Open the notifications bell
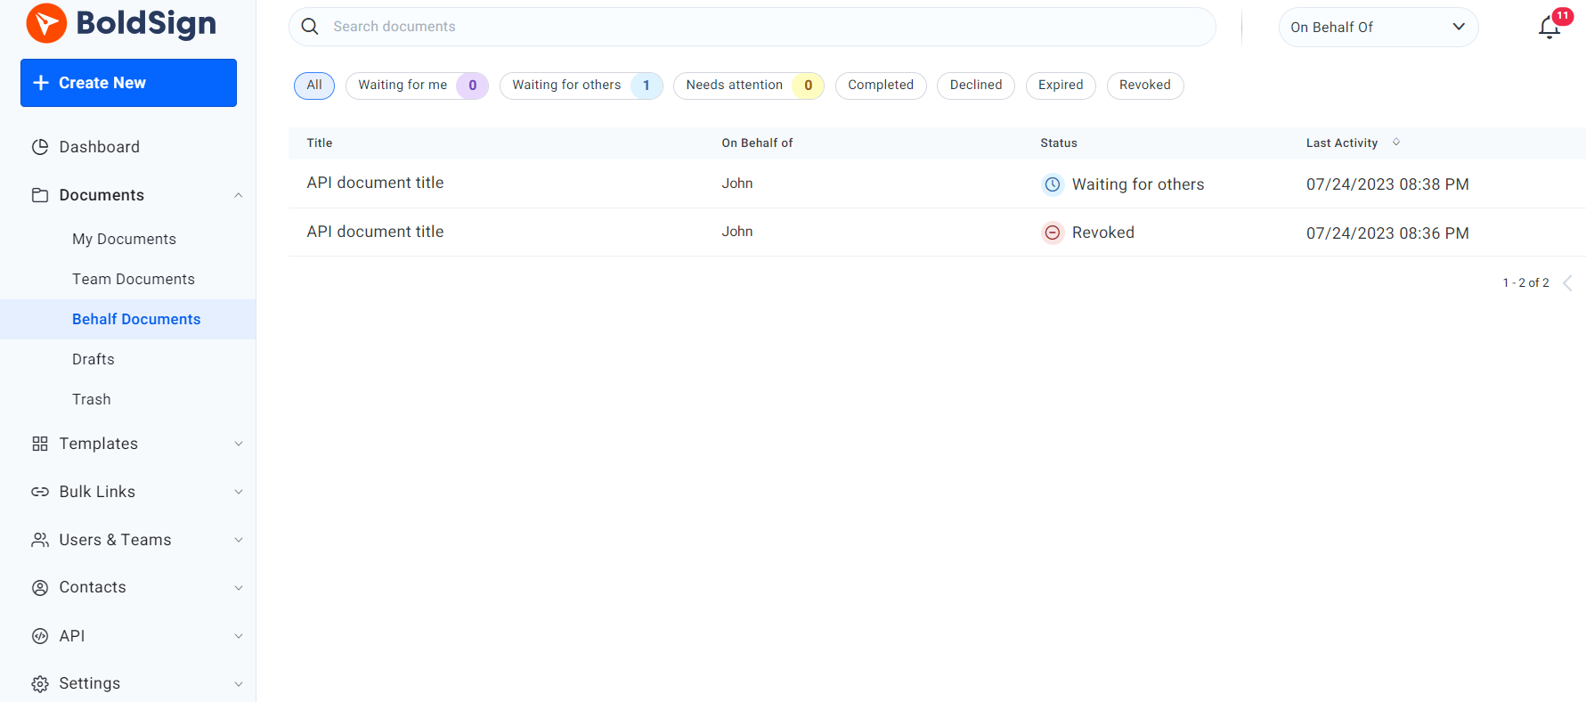Viewport: 1586px width, 702px height. [x=1549, y=28]
